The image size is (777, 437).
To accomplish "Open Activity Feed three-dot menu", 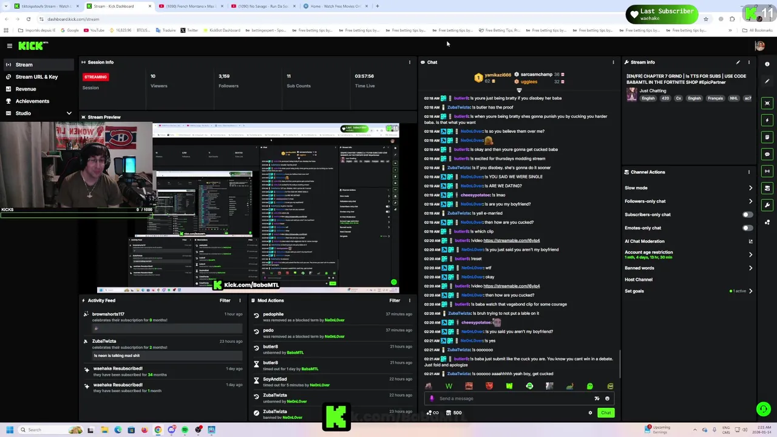I will tap(240, 300).
